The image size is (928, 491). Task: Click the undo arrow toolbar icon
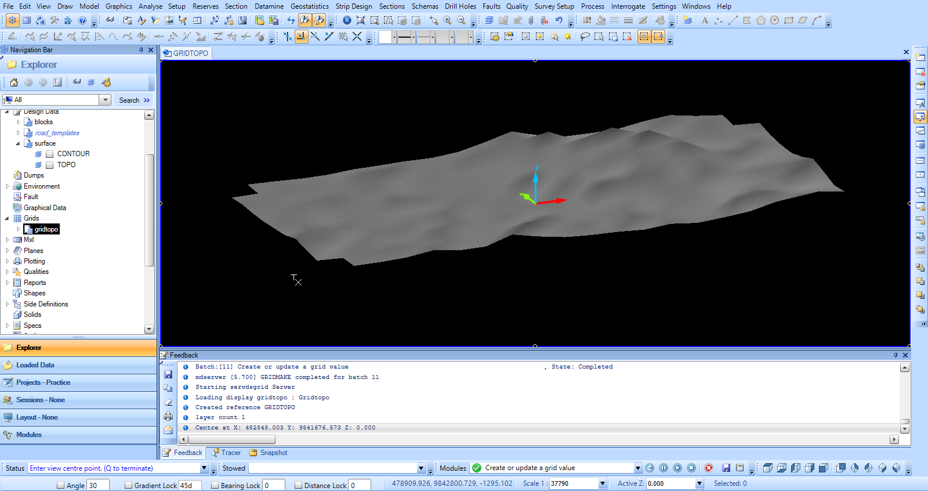pos(559,20)
